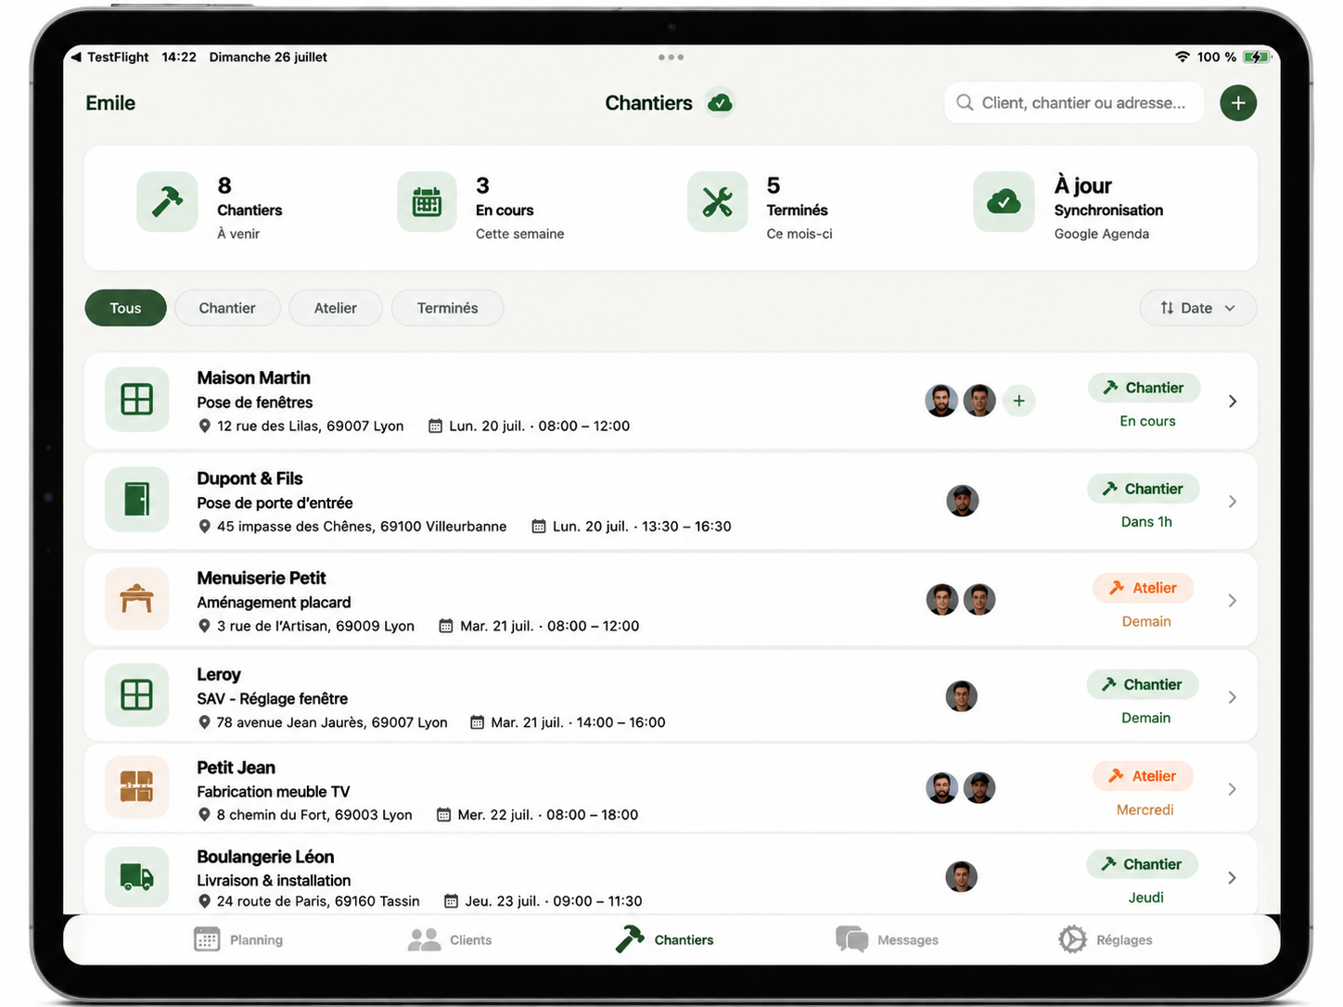
Task: Expand Menuiserie Petit row with chevron
Action: (x=1233, y=601)
